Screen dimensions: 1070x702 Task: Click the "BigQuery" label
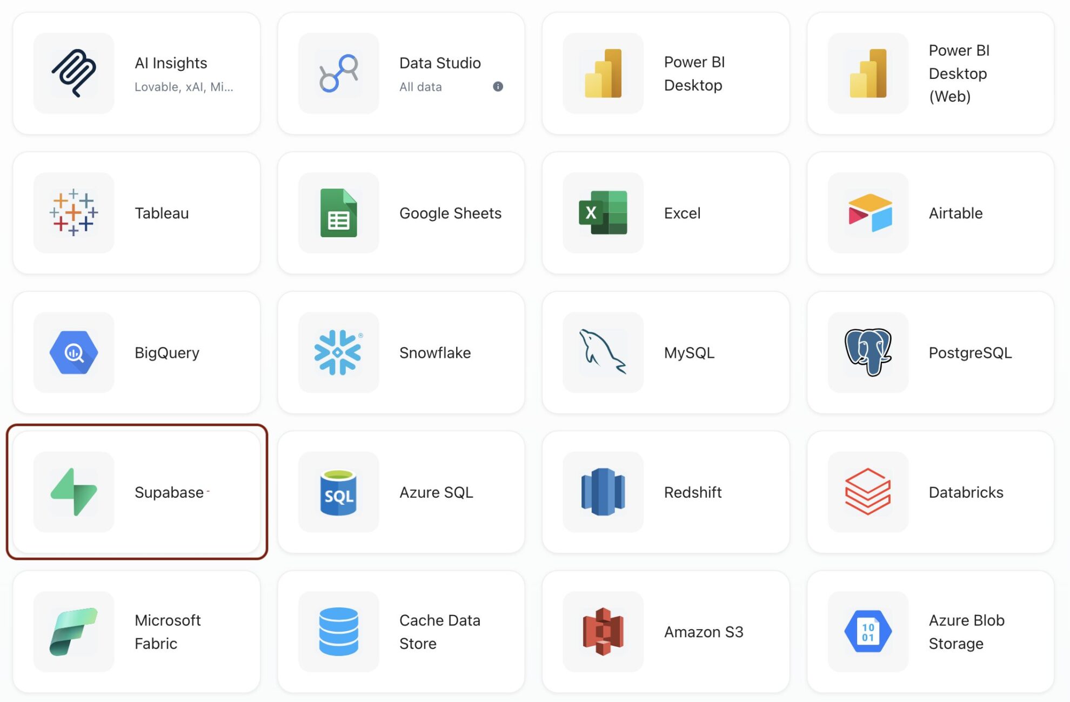pyautogui.click(x=167, y=353)
